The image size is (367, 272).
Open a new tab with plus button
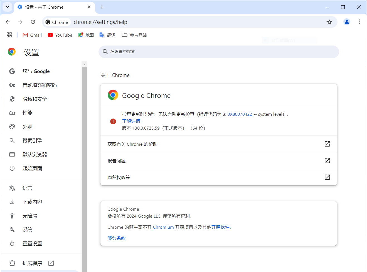point(102,7)
